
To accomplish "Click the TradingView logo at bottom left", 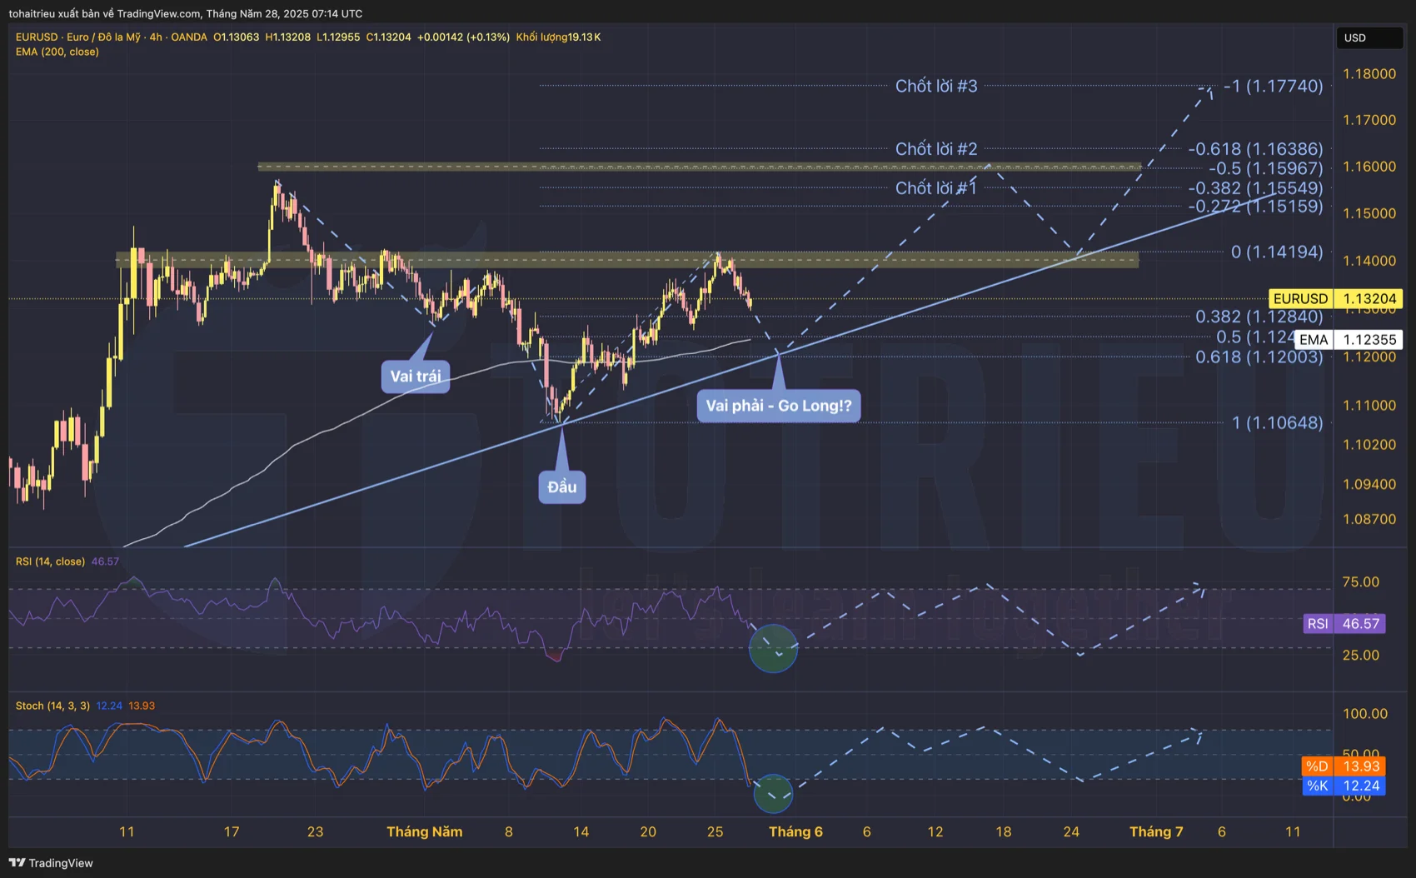I will (x=51, y=863).
